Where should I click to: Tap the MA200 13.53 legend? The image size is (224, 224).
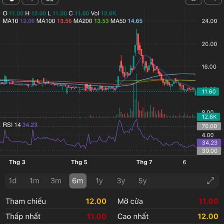pyautogui.click(x=91, y=21)
